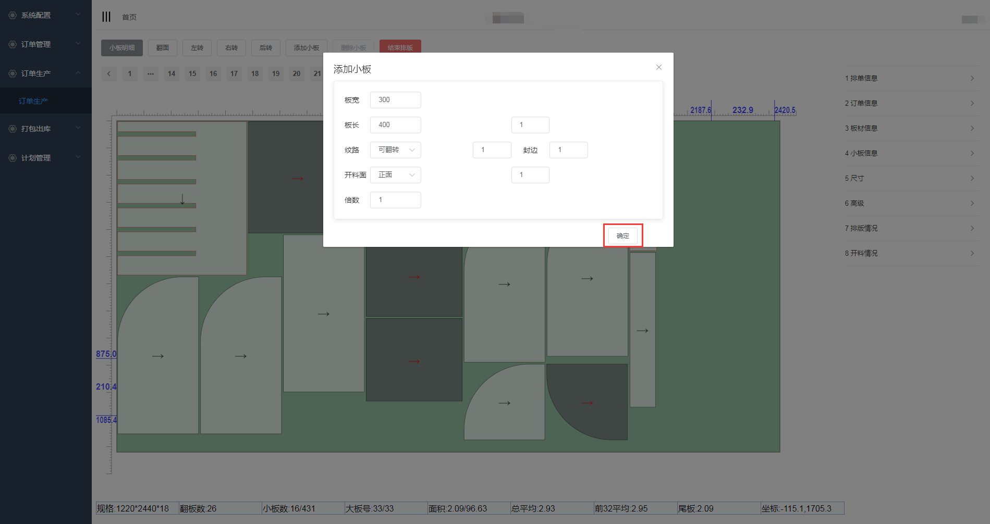Click the 封边 right-side input field
Screen dimensions: 990x524
(x=568, y=150)
